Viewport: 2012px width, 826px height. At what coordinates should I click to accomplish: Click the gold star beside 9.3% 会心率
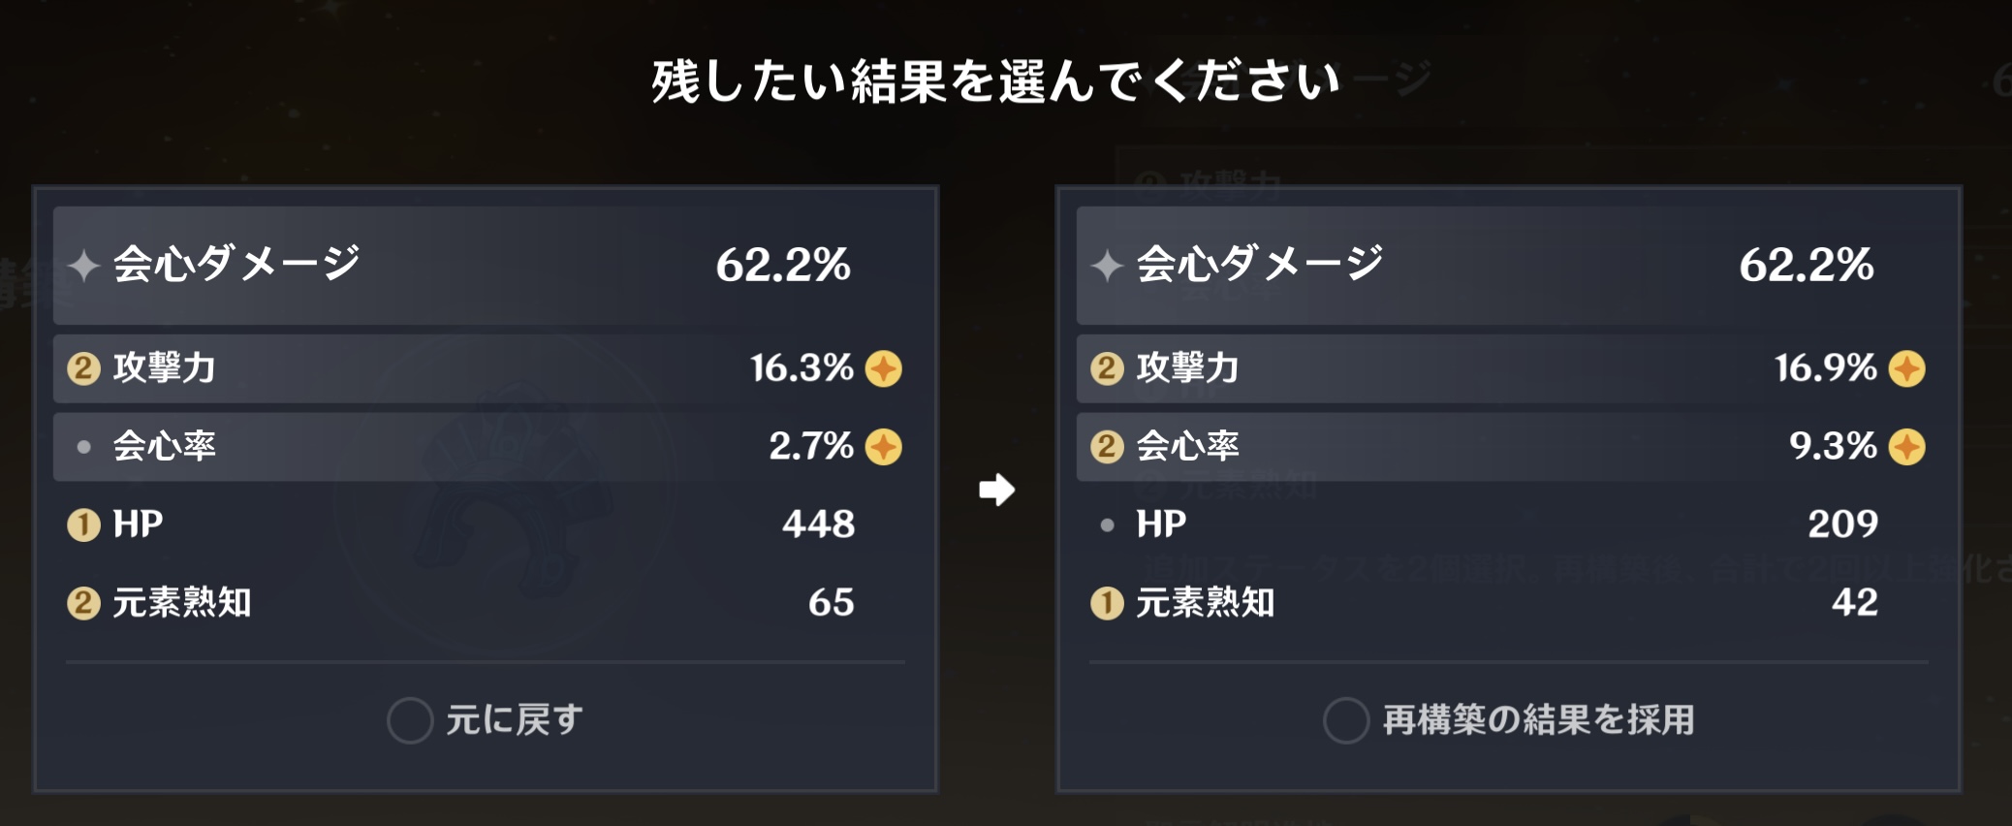pyautogui.click(x=1906, y=447)
